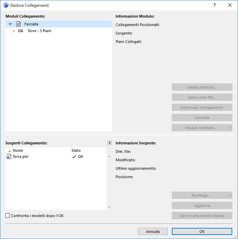This screenshot has width=238, height=239.
Task: Open the Moduli nidificati dropdown button
Action: [202, 128]
